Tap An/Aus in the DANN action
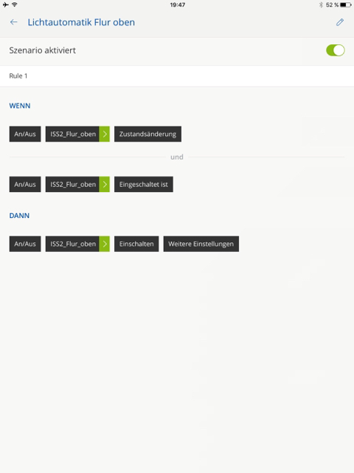Image resolution: width=354 pixels, height=473 pixels. (x=25, y=244)
